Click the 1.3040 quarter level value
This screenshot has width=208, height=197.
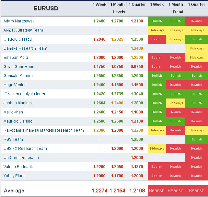(137, 94)
